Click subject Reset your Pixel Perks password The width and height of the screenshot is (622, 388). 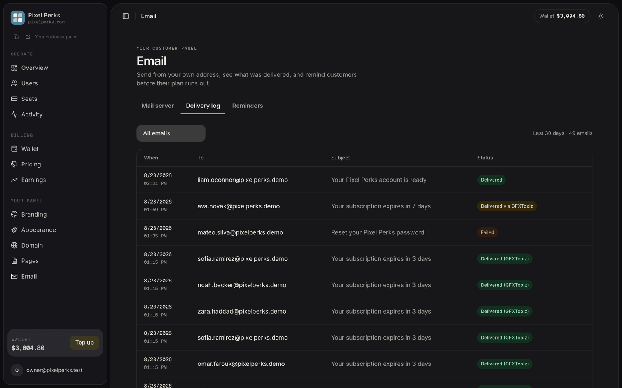tap(377, 232)
